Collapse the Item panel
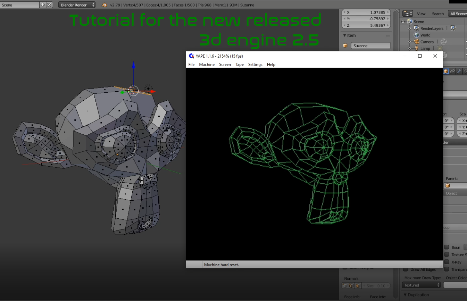This screenshot has width=467, height=301. [x=344, y=35]
